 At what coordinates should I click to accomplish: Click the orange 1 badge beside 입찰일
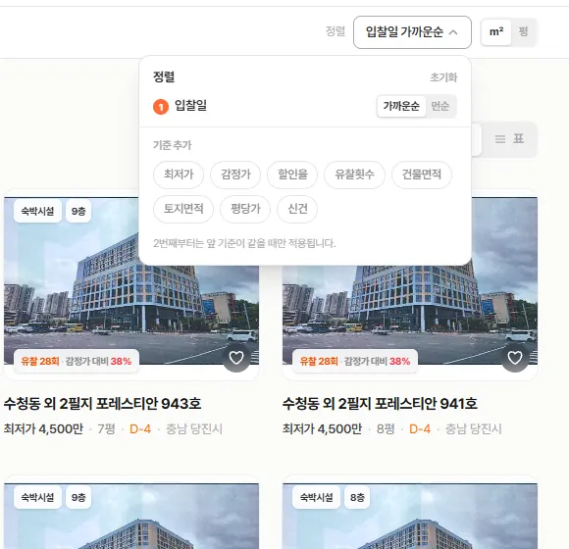[x=161, y=107]
